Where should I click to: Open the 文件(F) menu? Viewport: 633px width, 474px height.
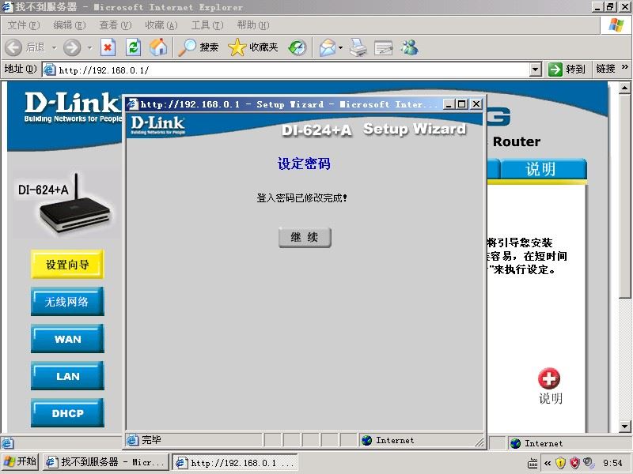pyautogui.click(x=24, y=25)
